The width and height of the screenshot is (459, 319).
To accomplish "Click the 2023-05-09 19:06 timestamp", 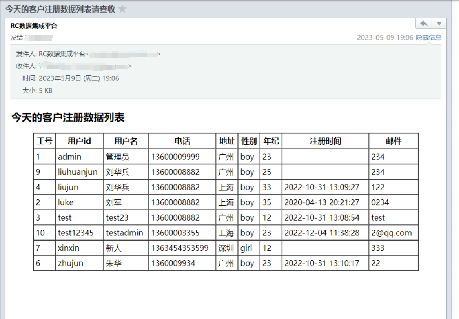I will coord(385,38).
